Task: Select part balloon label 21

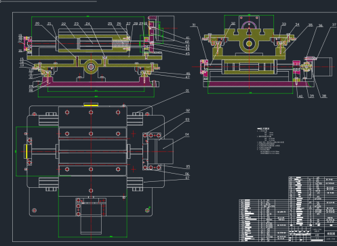Action: (x=49, y=24)
